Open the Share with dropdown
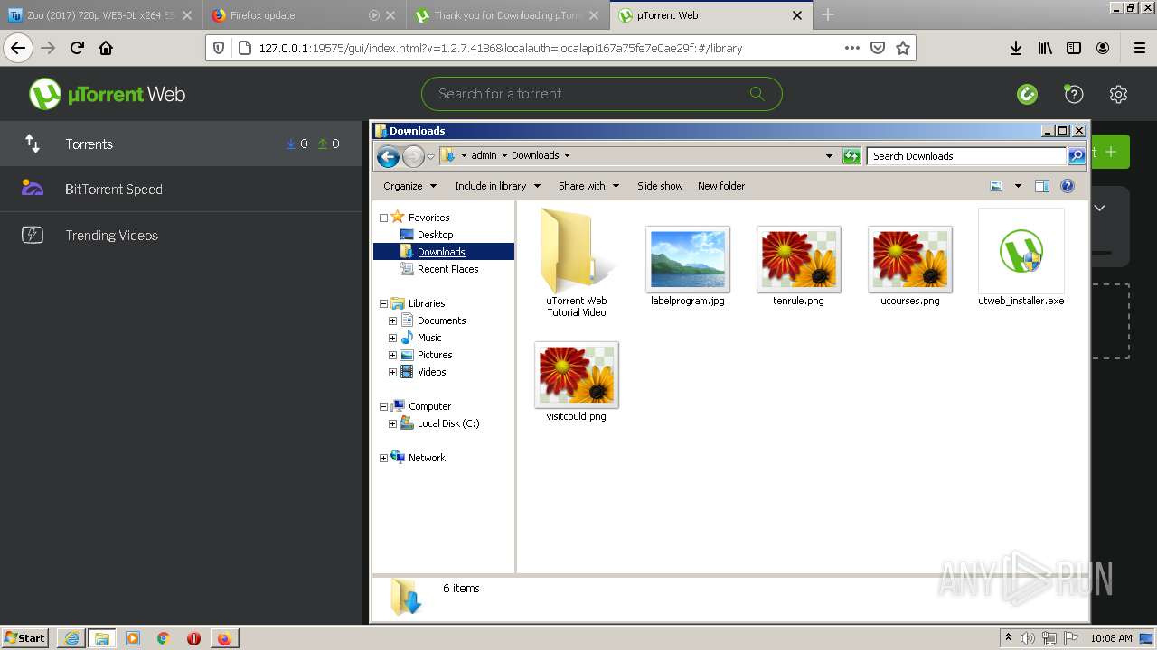Screen dimensions: 1157x650 588,186
